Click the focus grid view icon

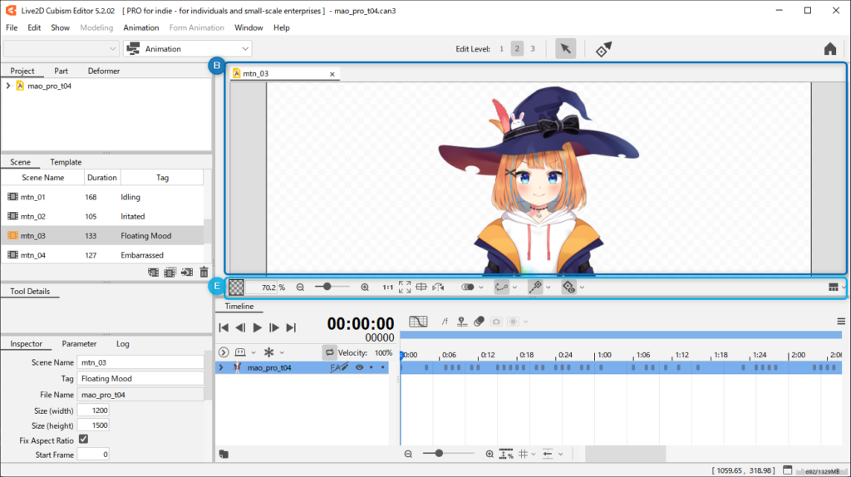tap(421, 287)
